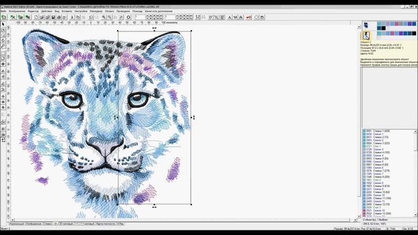Select the 'Стежки 1 (429)' row
This screenshot has height=235, width=418.
pyautogui.click(x=389, y=131)
